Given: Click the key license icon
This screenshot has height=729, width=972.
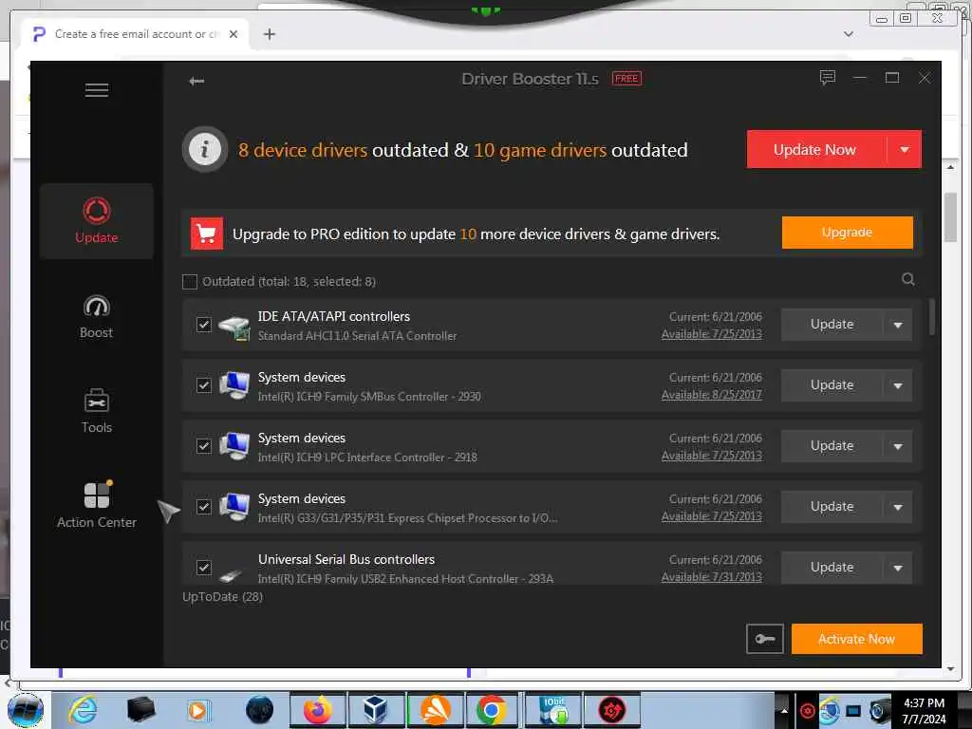Looking at the screenshot, I should [765, 639].
